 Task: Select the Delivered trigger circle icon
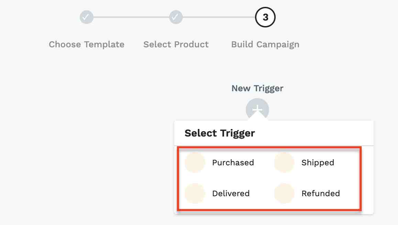[195, 193]
